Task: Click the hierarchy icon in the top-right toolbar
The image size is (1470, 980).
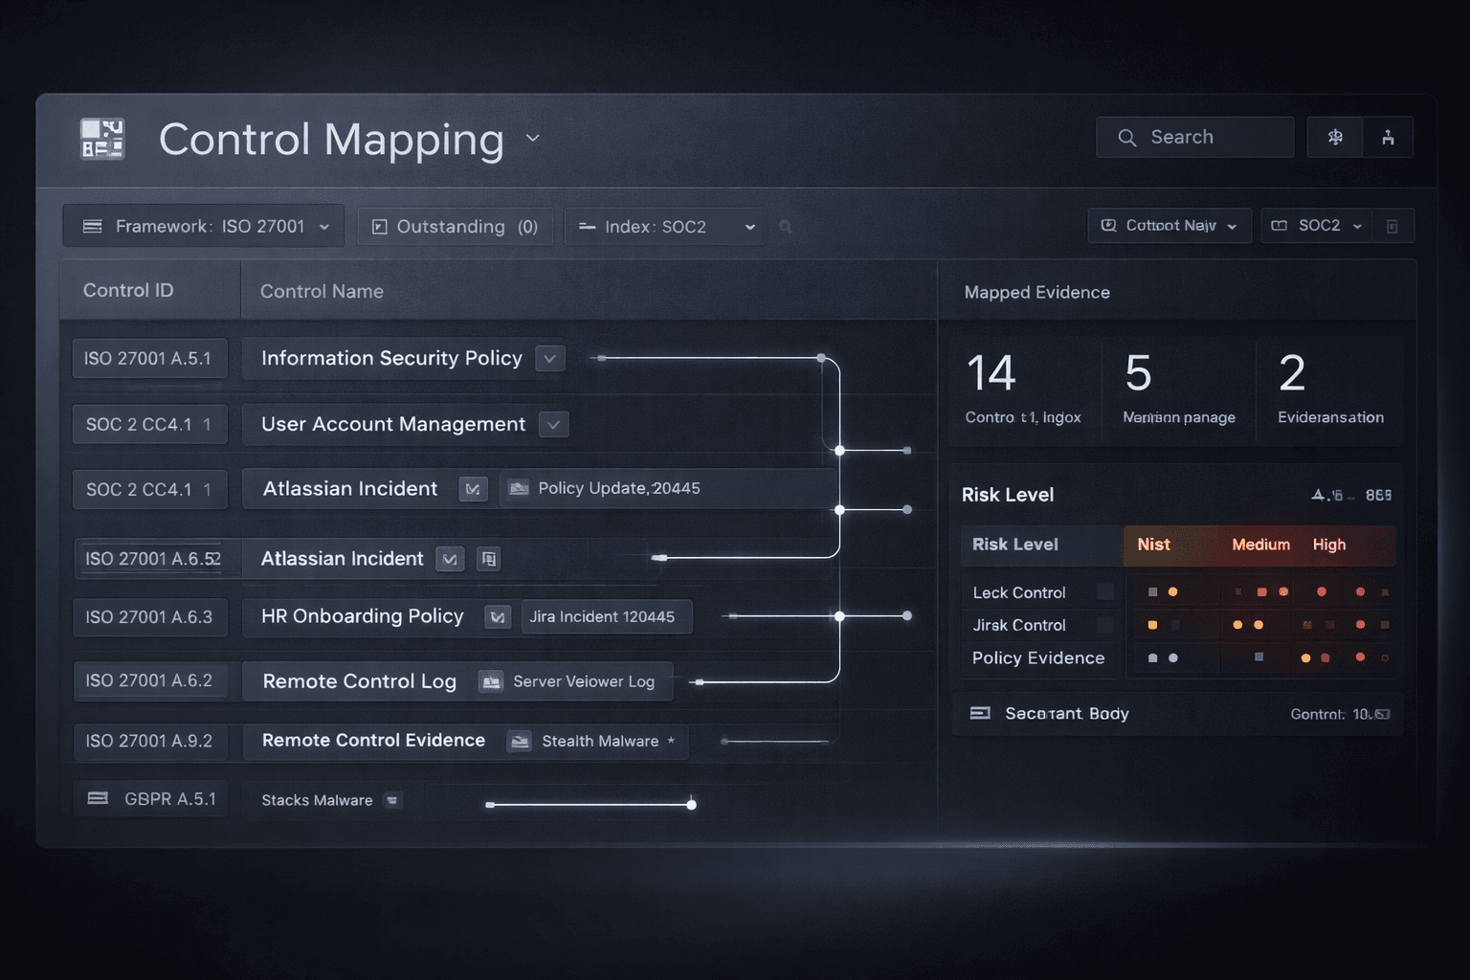Action: point(1389,137)
